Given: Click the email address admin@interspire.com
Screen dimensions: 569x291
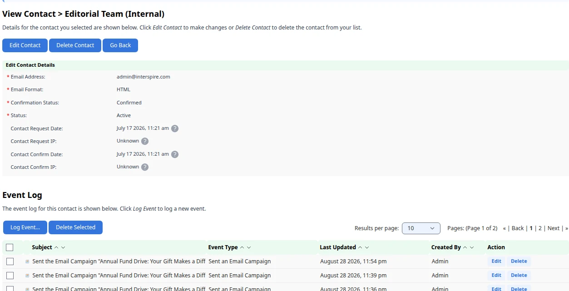Looking at the screenshot, I should [143, 77].
